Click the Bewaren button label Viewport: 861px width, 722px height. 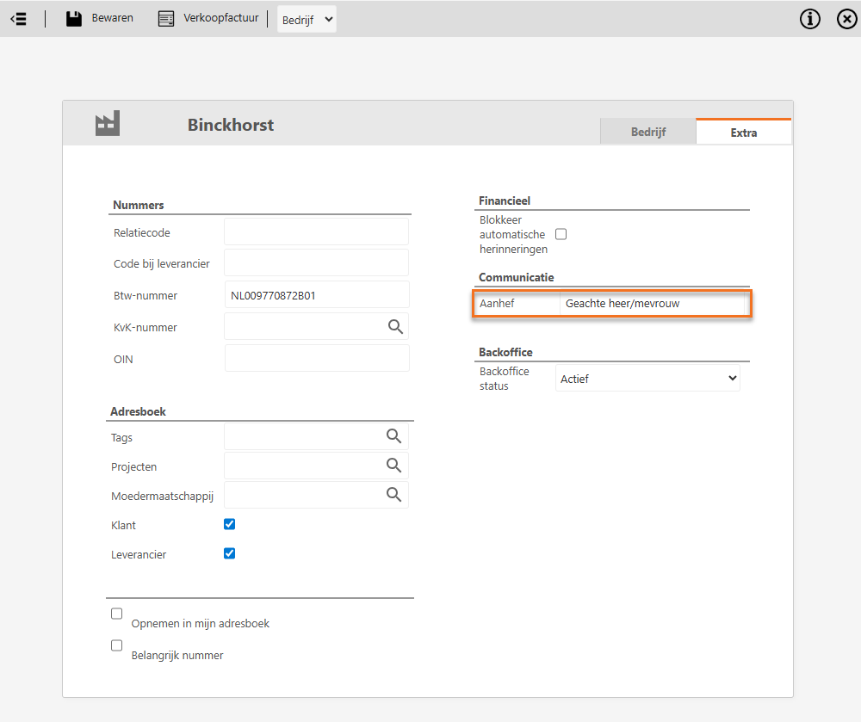113,18
